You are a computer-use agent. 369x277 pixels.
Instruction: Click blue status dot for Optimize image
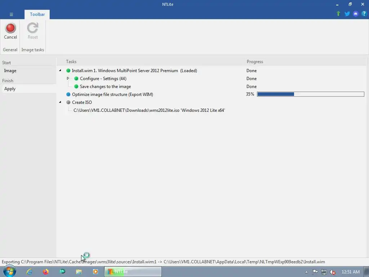pyautogui.click(x=68, y=94)
